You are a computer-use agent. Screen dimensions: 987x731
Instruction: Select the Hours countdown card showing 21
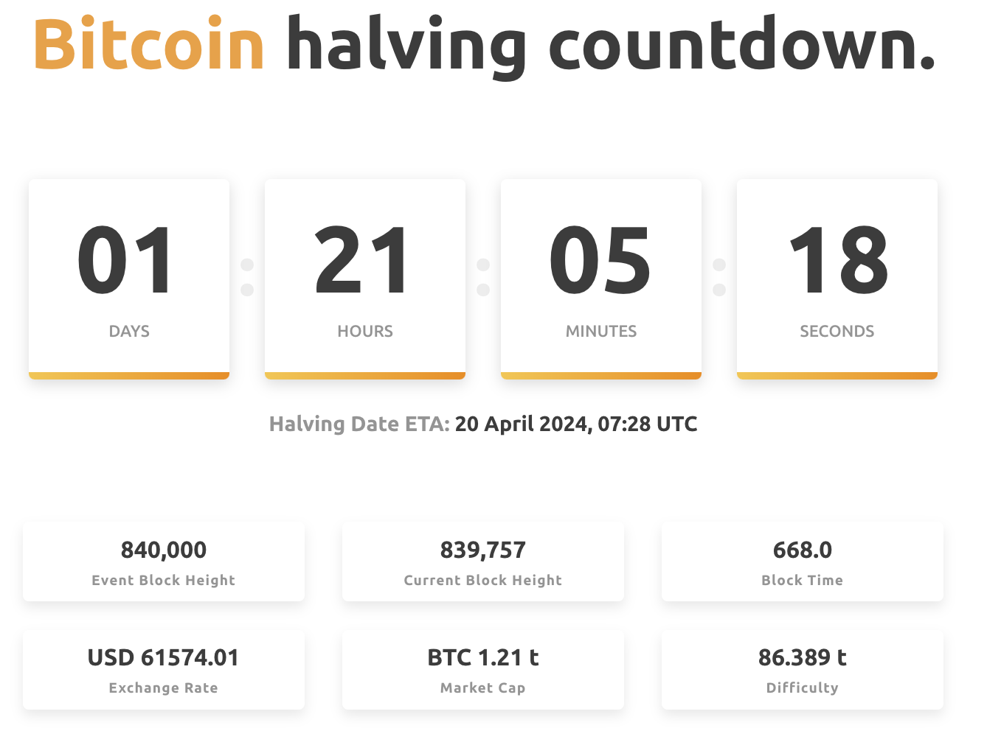click(x=365, y=279)
